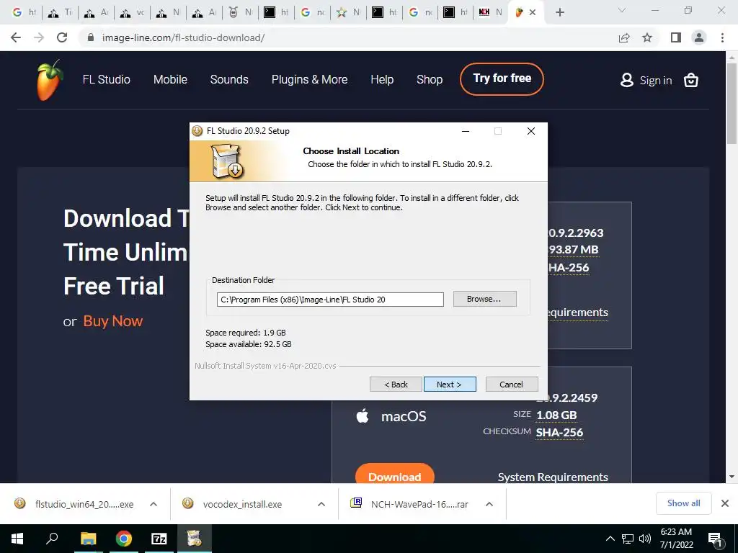The image size is (738, 553).
Task: Switch to Chrome in taskbar
Action: 124,539
